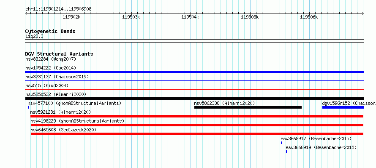Click the 119502k ruler tick label
Screen dimensions: 376x168
(71, 17)
